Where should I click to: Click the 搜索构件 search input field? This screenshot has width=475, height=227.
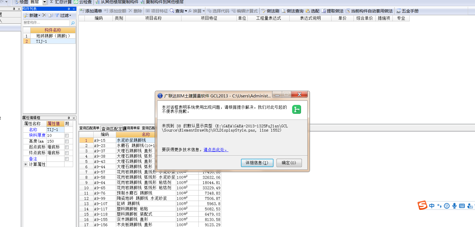(x=46, y=23)
